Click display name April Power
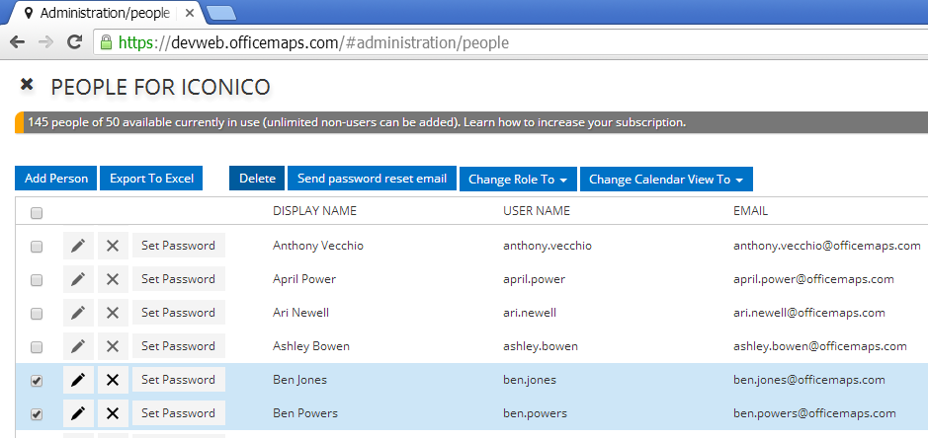This screenshot has height=438, width=928. pos(304,279)
